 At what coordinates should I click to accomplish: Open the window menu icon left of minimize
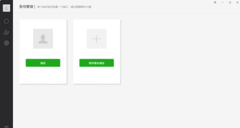click(215, 3)
